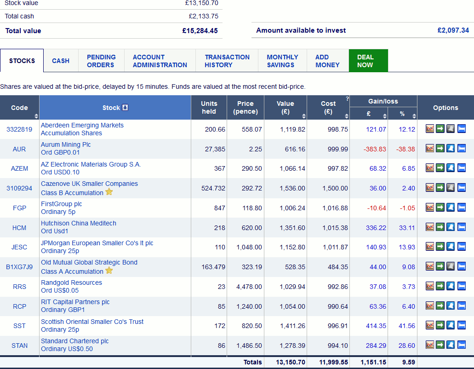Click the grey bell icon for Aberdeen Emerging Markets
474x369 pixels.
[451, 129]
